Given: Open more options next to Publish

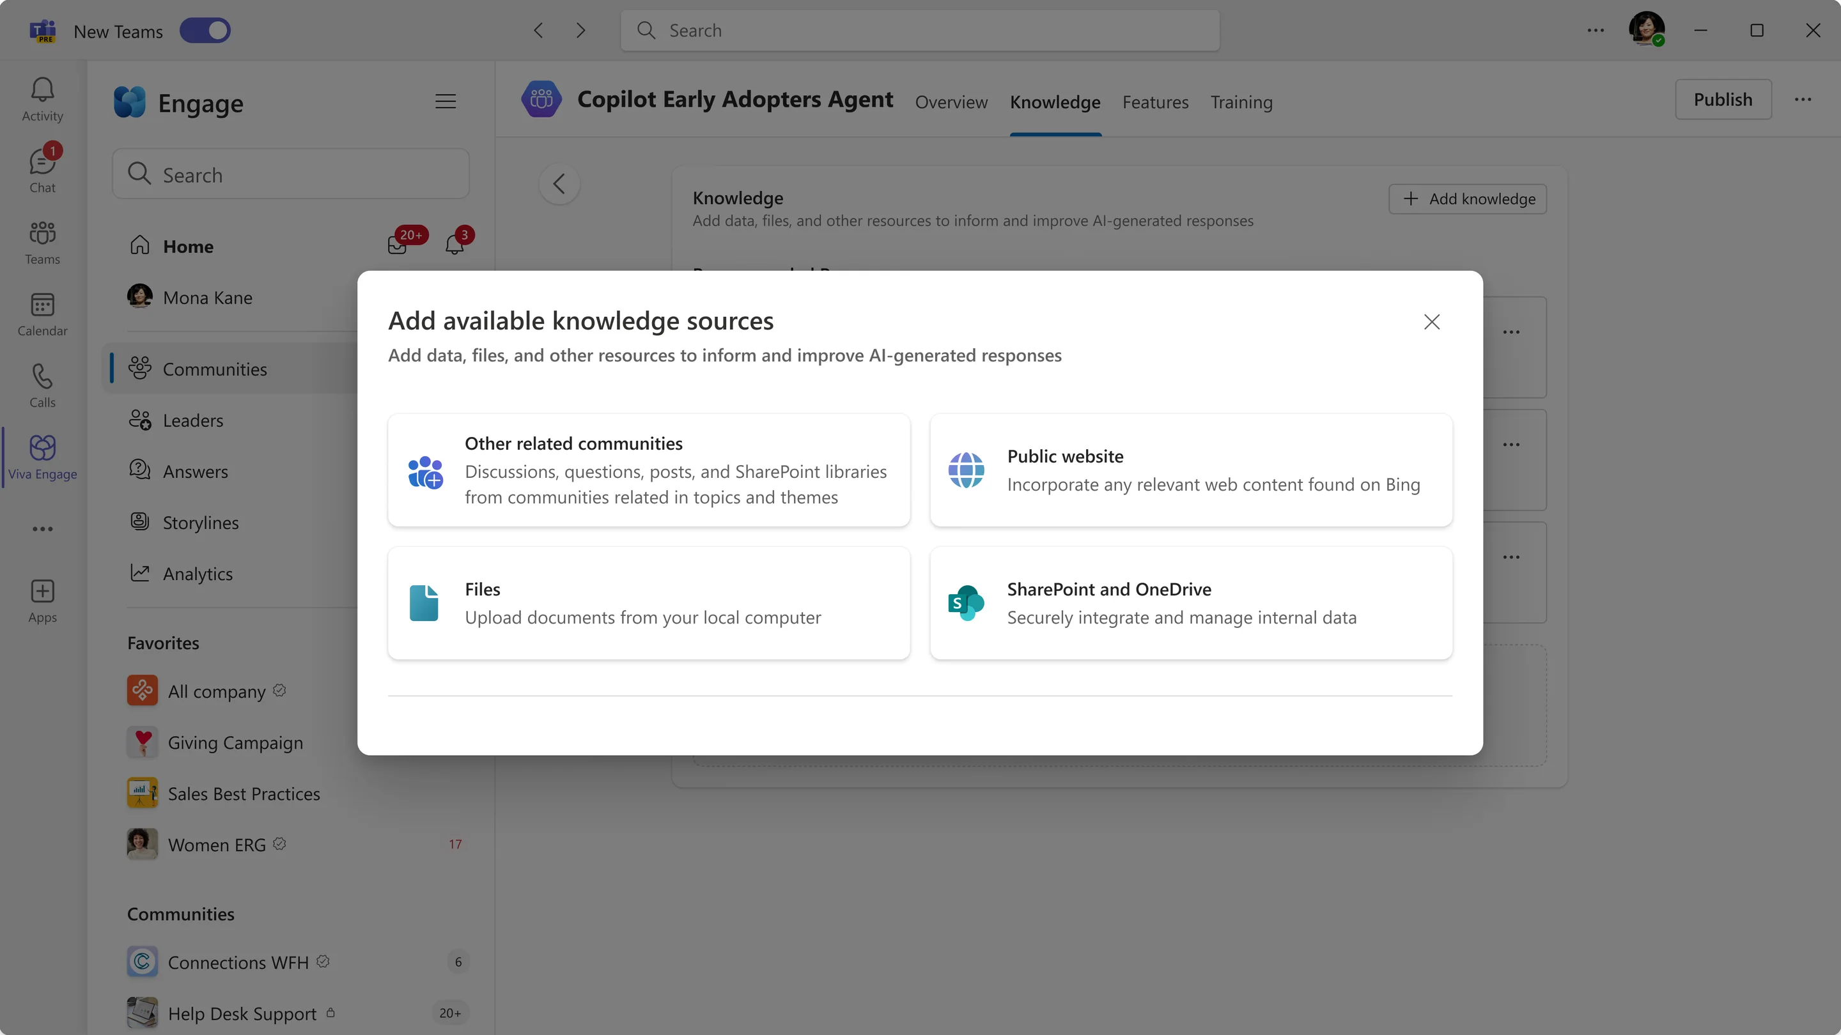Looking at the screenshot, I should point(1803,99).
